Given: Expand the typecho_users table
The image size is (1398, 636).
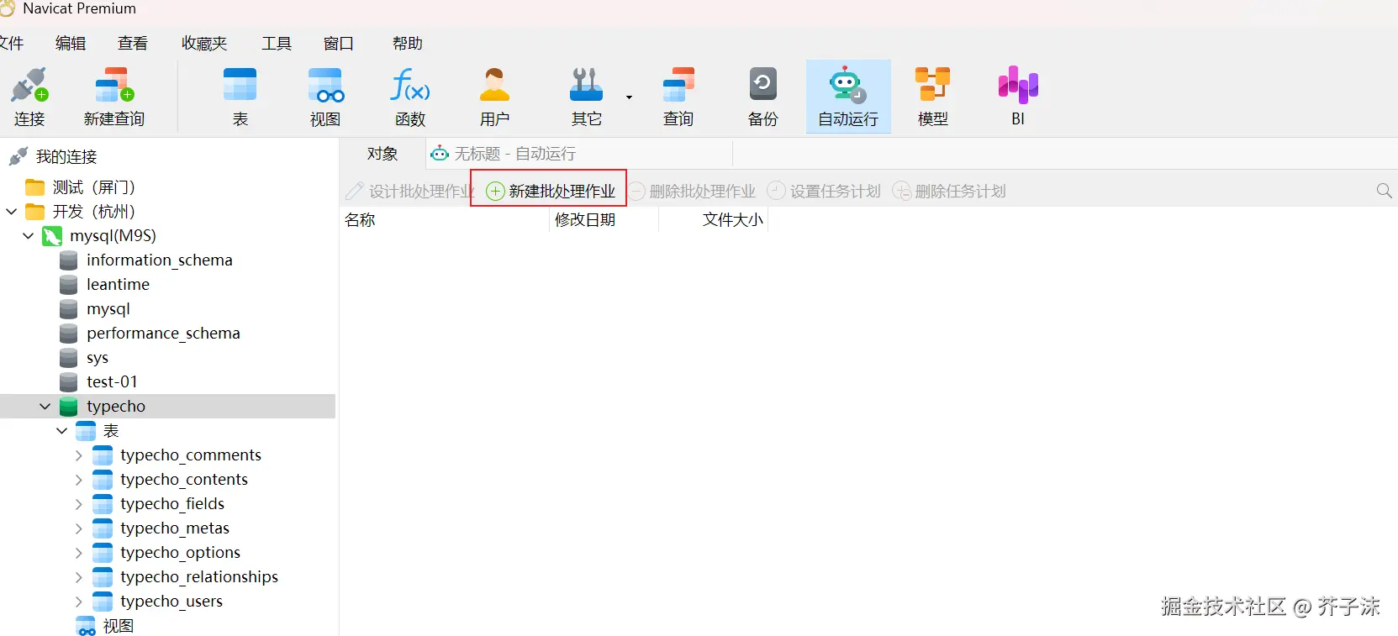Looking at the screenshot, I should coord(79,602).
